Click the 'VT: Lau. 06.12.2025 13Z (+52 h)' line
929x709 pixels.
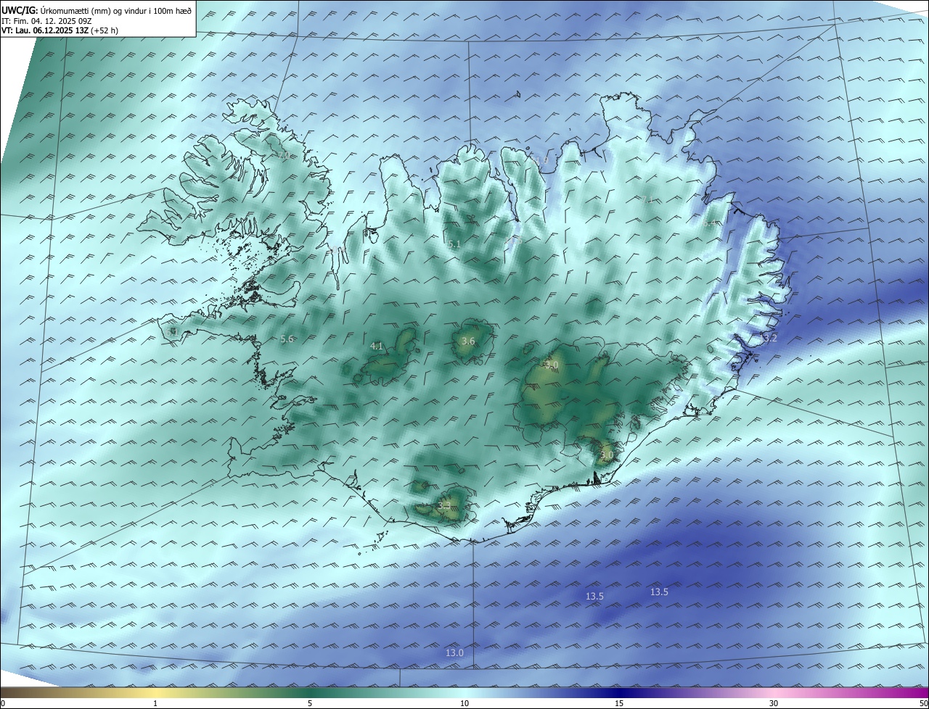pyautogui.click(x=60, y=30)
